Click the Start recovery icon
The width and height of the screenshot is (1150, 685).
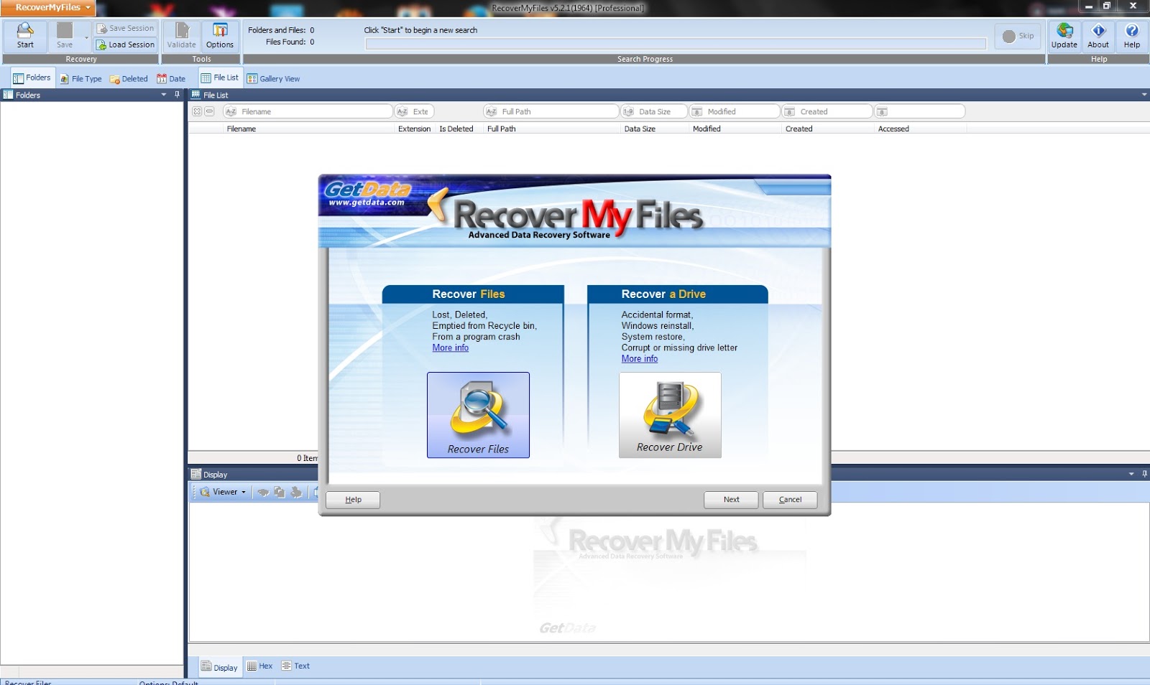(x=25, y=35)
